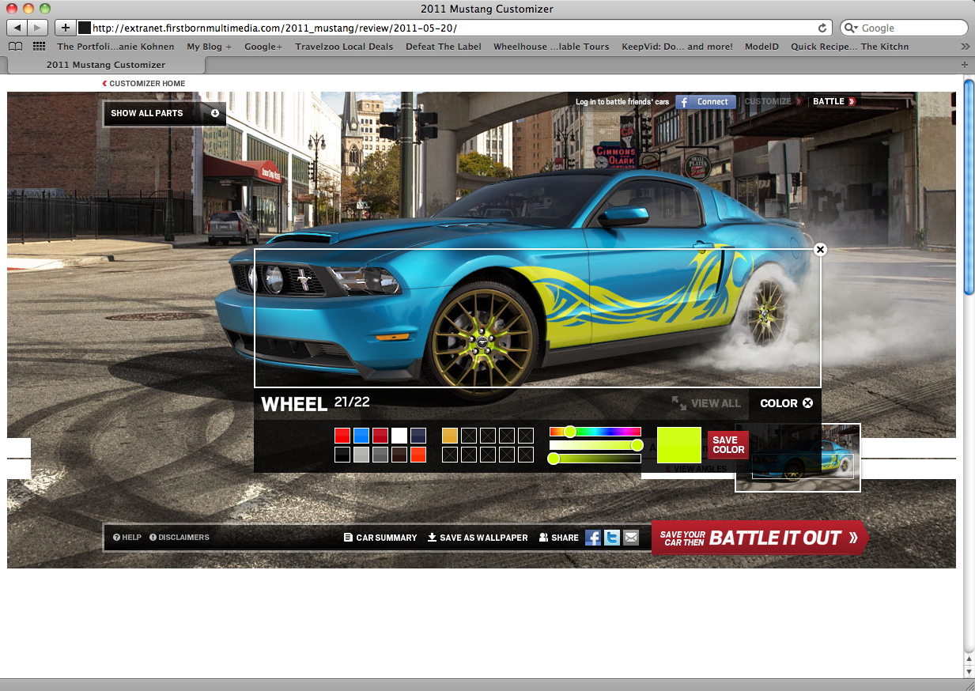Open the bookmarks bar overflow chevron
This screenshot has height=691, width=975.
point(964,47)
